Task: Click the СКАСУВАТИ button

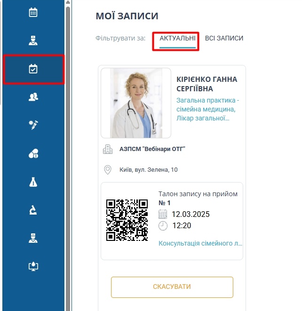Action: click(x=172, y=287)
